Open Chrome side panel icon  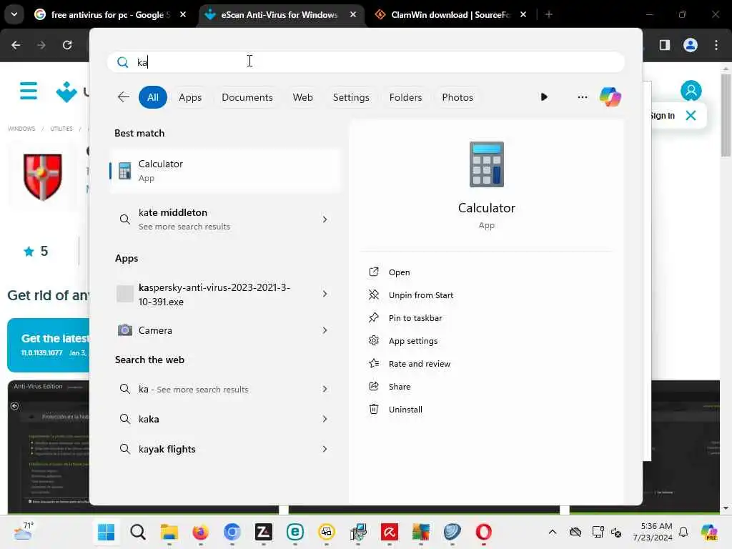(x=665, y=45)
